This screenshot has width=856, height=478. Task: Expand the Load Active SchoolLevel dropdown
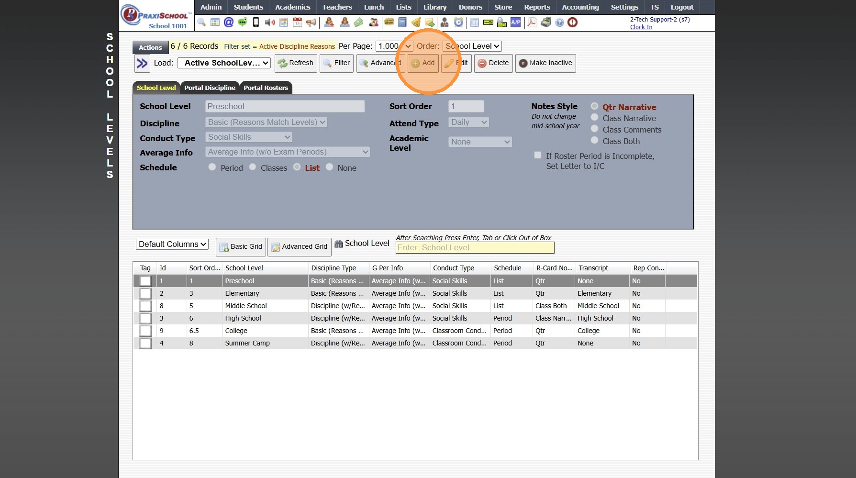coord(224,63)
